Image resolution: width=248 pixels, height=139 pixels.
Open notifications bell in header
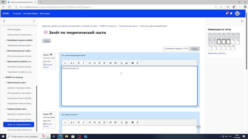pyautogui.click(x=227, y=14)
